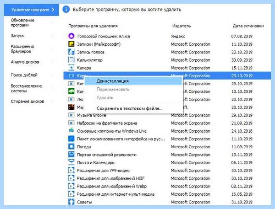Click the Пакет локализованного интерфейса icon
This screenshot has height=209, width=275.
coord(71,139)
